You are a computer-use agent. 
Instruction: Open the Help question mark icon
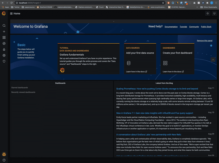4,160
